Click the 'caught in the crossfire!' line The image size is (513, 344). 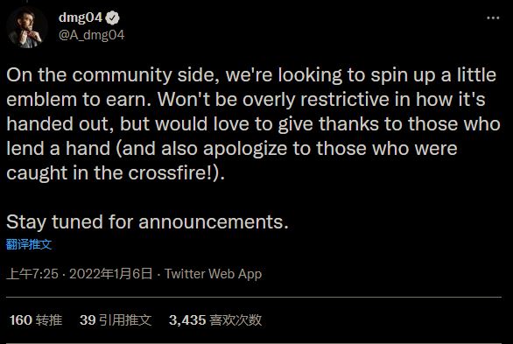(116, 173)
